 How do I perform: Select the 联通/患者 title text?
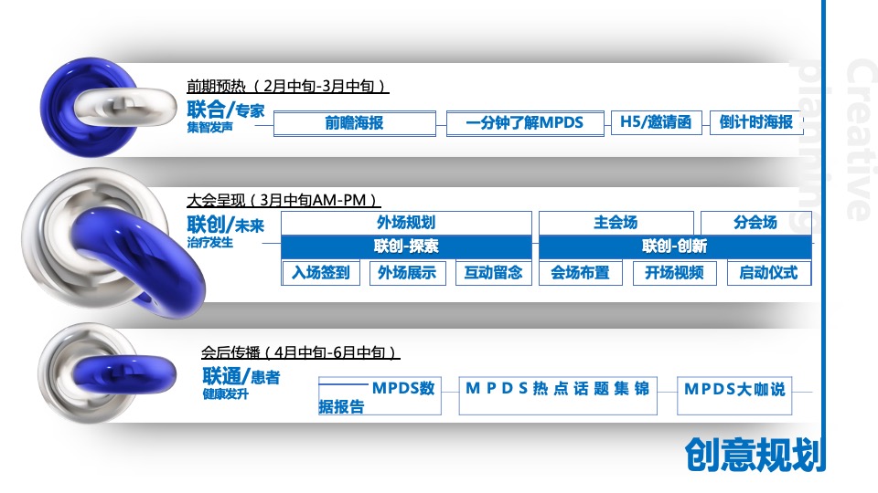pos(241,376)
